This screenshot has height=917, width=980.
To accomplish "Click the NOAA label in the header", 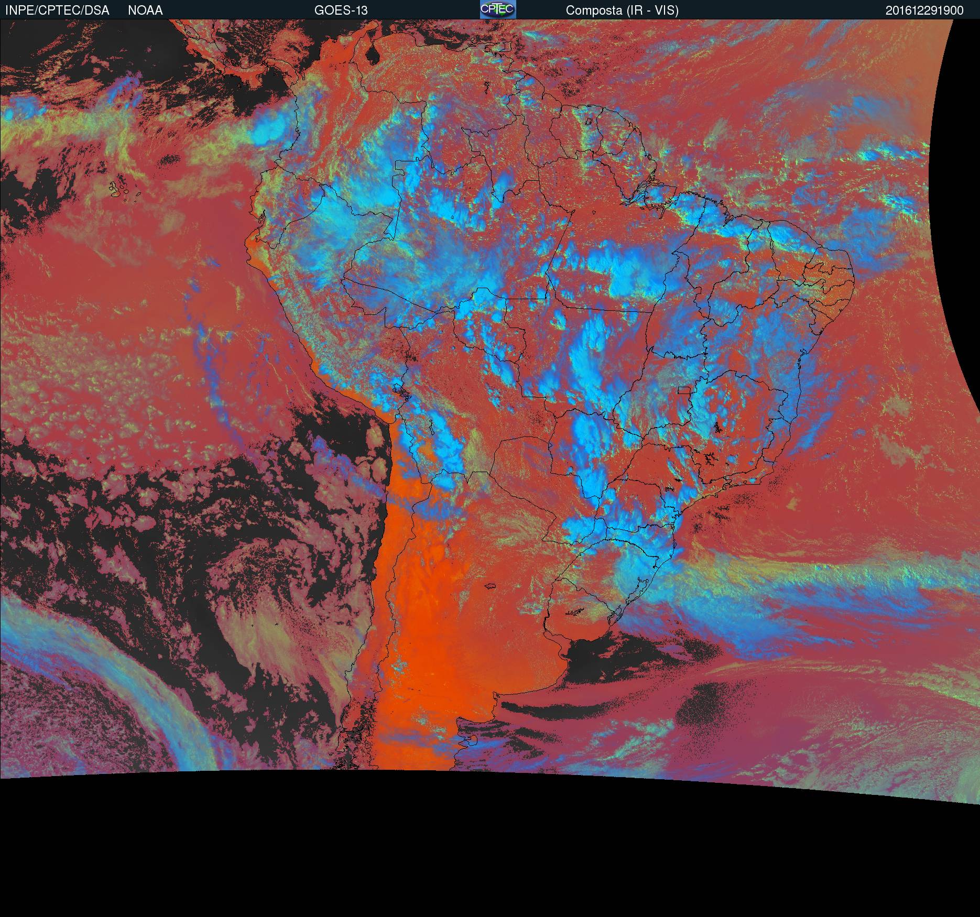I will (x=145, y=10).
